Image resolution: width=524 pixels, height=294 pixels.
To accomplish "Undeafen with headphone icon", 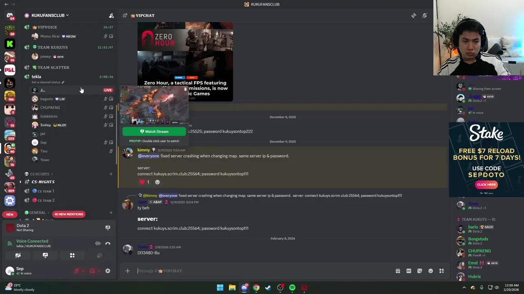I will pyautogui.click(x=92, y=271).
